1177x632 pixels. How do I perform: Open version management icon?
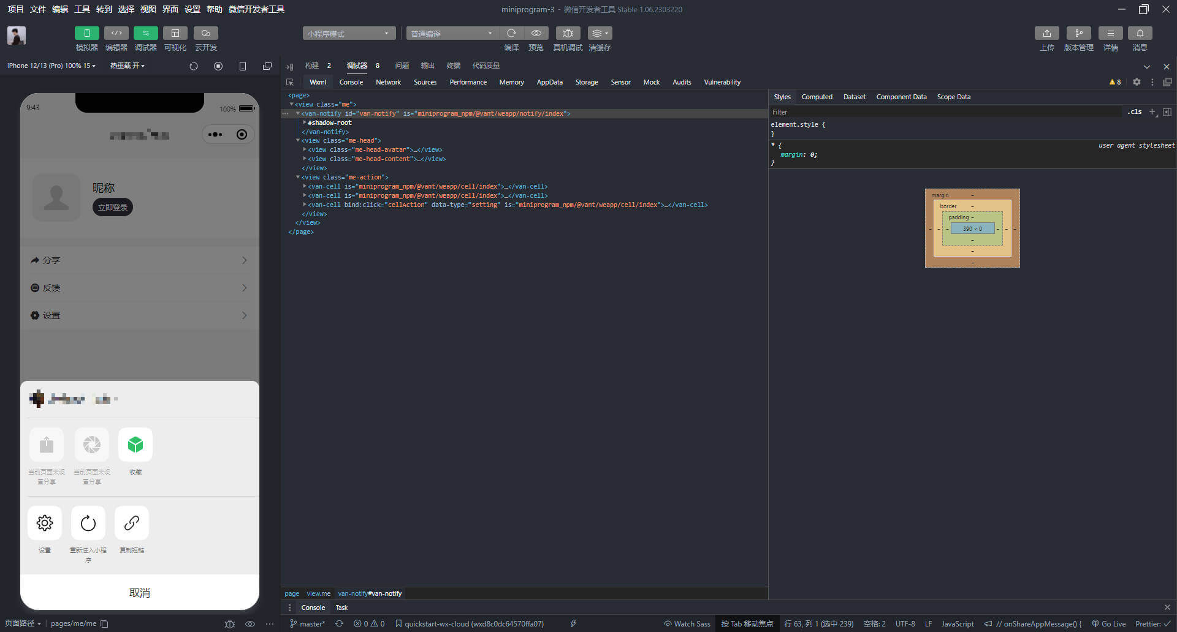1078,33
